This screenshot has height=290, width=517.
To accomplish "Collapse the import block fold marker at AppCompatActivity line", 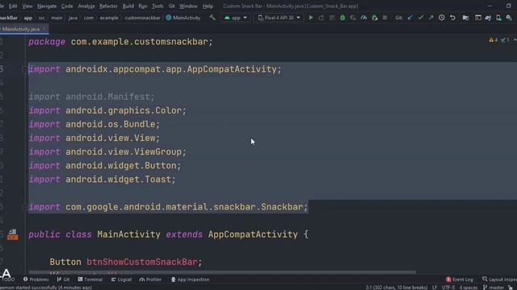I will pos(25,69).
